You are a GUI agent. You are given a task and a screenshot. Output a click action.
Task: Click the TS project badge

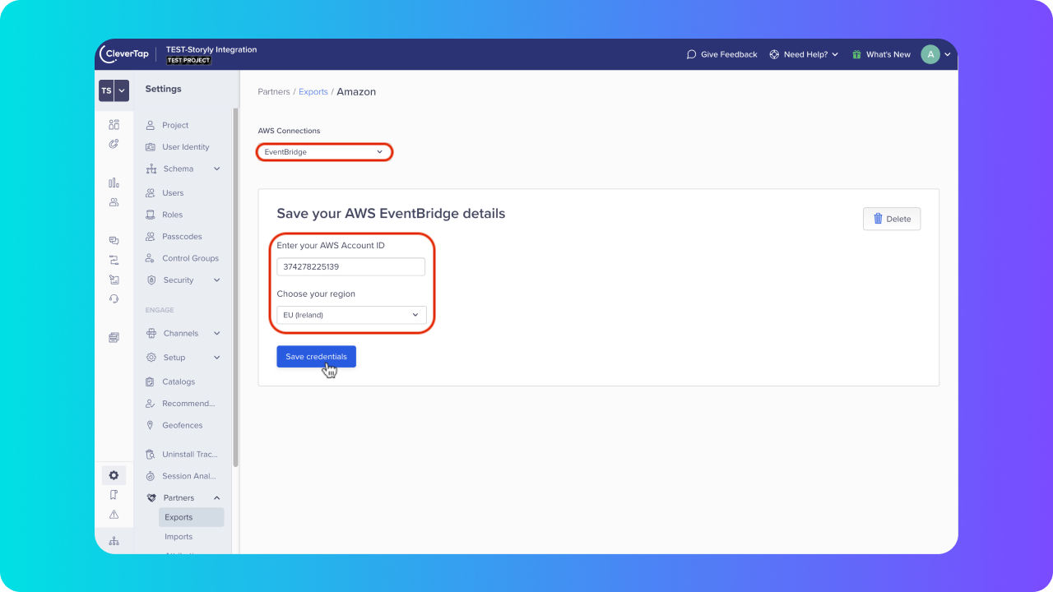point(107,91)
